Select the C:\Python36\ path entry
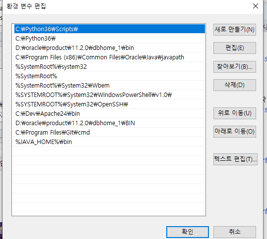 tap(110, 39)
